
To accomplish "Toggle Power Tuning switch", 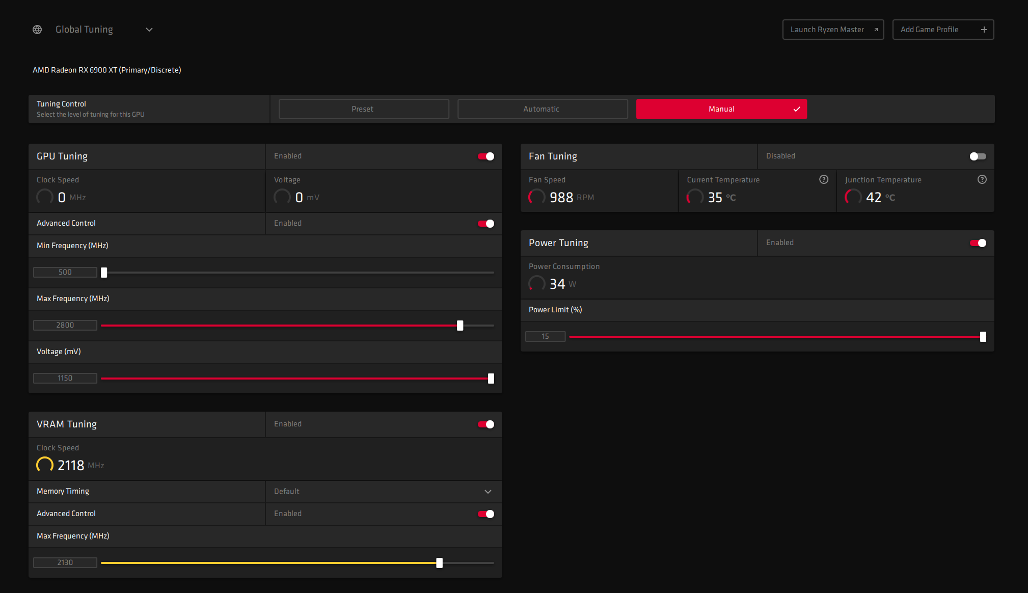I will click(x=978, y=243).
